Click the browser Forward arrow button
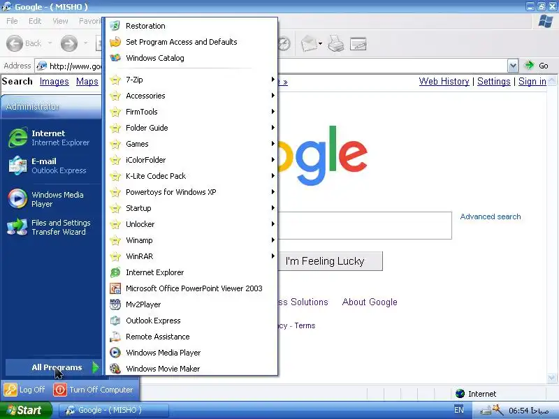 [x=68, y=43]
